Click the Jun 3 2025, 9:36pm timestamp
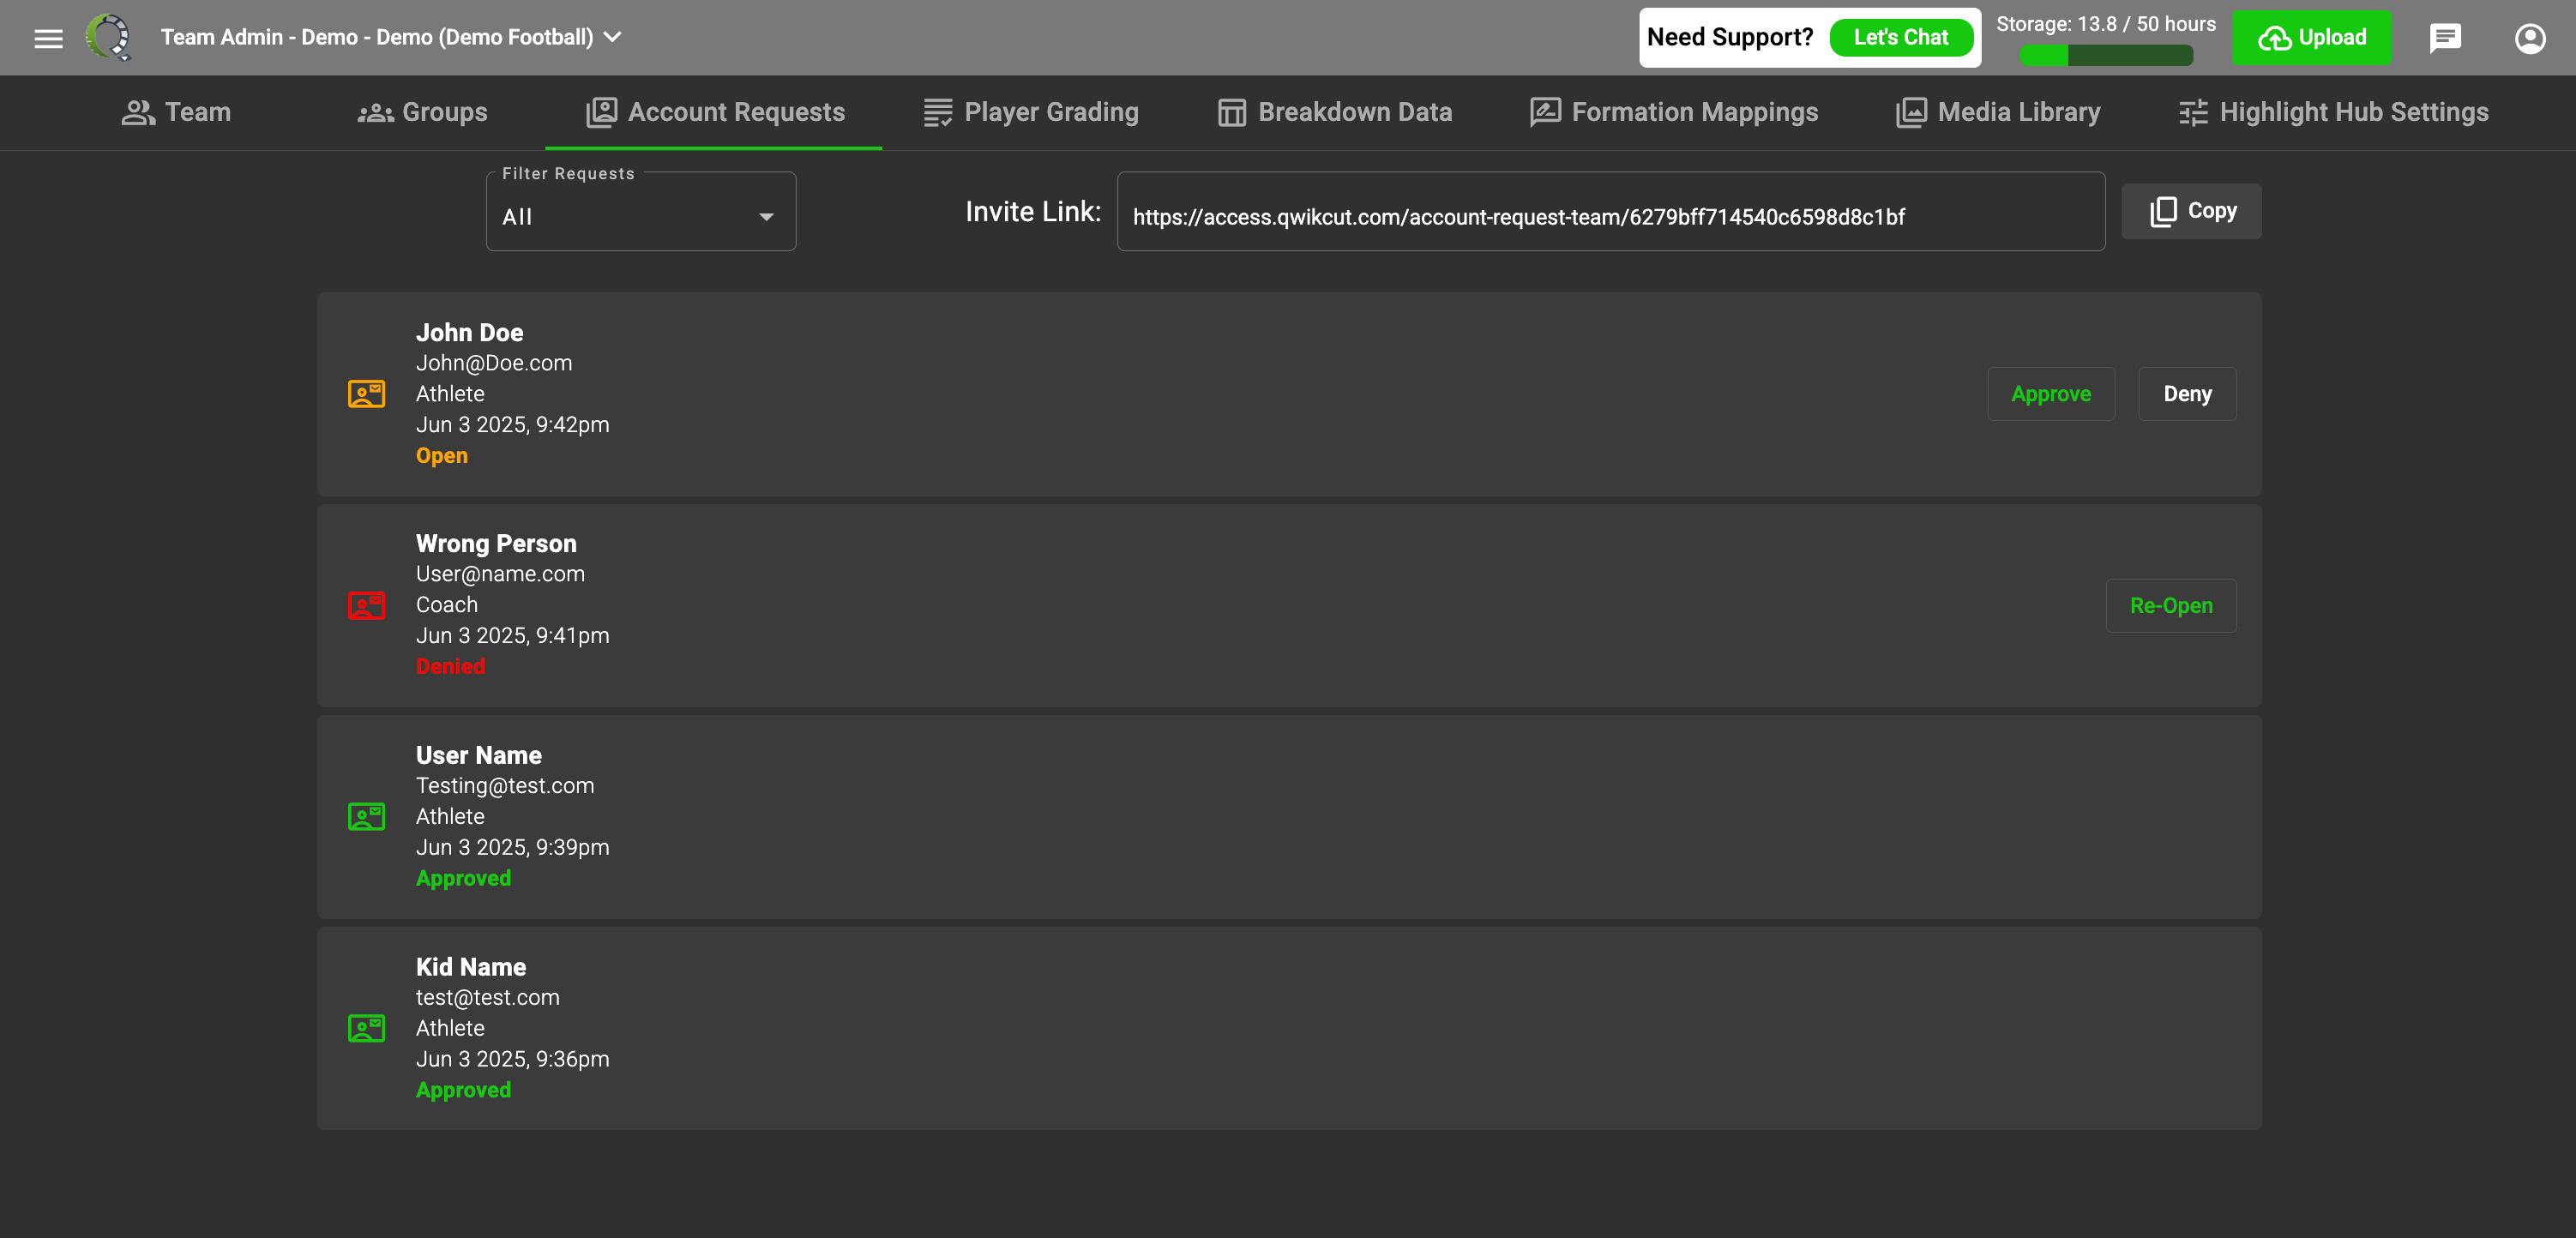The image size is (2576, 1238). tap(512, 1059)
